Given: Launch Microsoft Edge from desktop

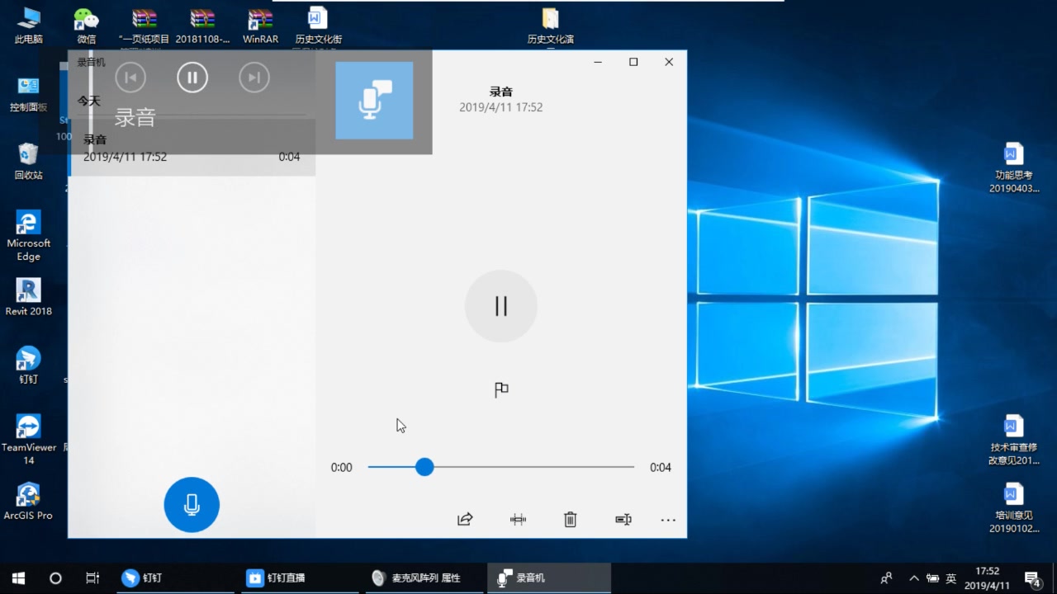Looking at the screenshot, I should click(29, 235).
